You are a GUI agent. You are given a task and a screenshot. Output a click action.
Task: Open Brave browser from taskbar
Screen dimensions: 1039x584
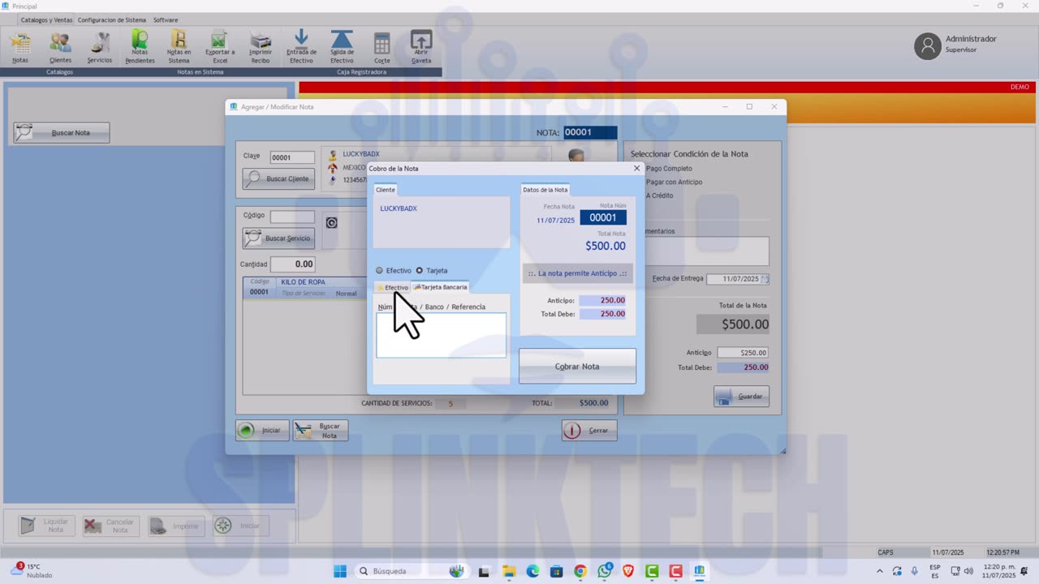(x=628, y=571)
